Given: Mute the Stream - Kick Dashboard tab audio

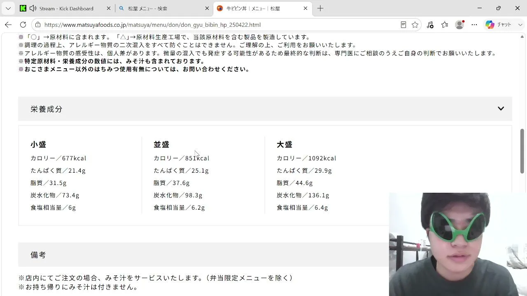Looking at the screenshot, I should coord(33,8).
